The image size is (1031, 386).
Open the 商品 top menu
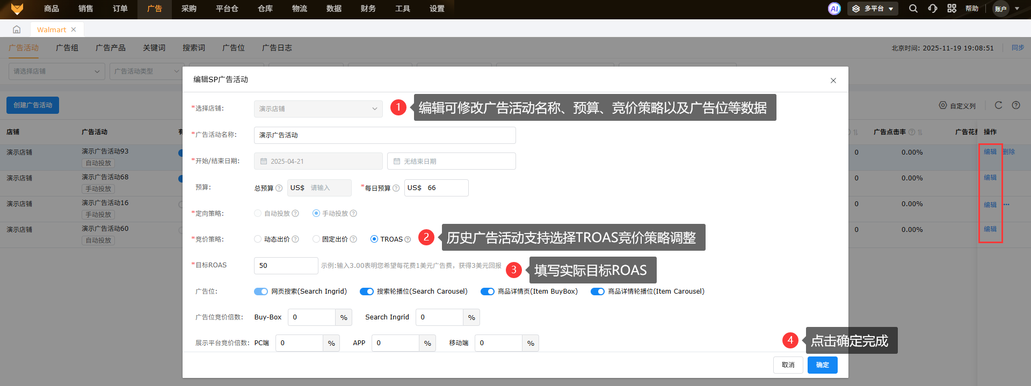[52, 9]
